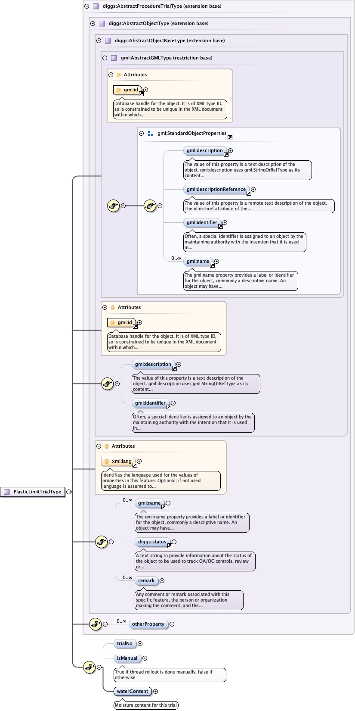355x711 pixels.
Task: Click the reference arrow icon on xml:lang
Action: (135, 465)
